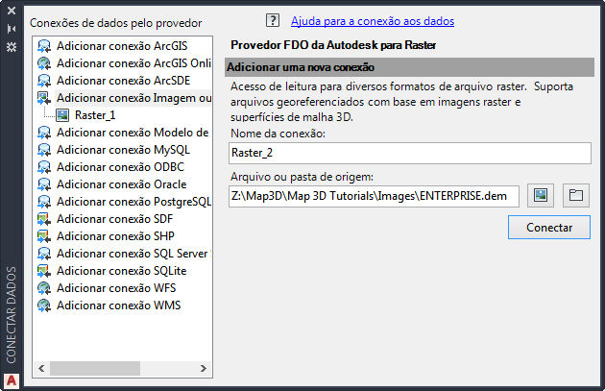The height and width of the screenshot is (391, 605).
Task: Click the WFS connection globe icon
Action: point(44,288)
